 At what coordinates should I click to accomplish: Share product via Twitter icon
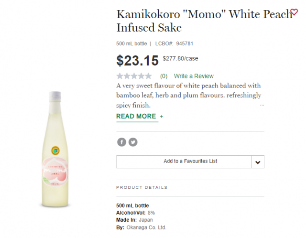click(133, 142)
